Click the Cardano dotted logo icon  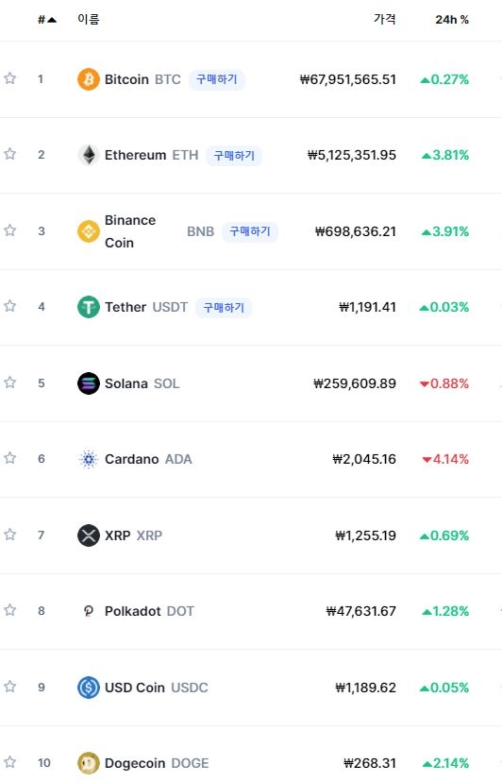pyautogui.click(x=89, y=459)
